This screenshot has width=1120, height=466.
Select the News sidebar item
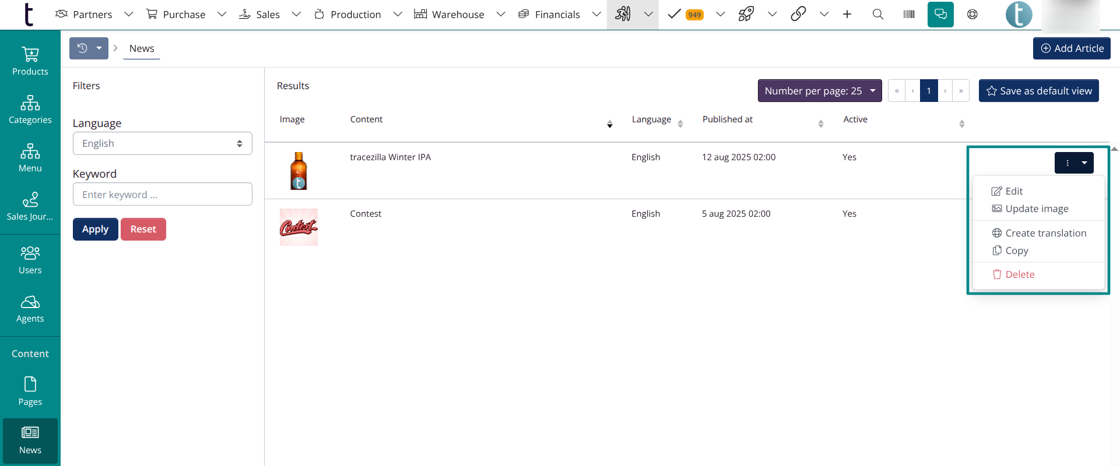click(30, 440)
